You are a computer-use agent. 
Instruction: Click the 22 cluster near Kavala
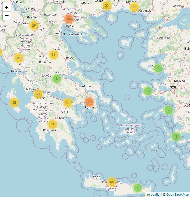coord(107,6)
